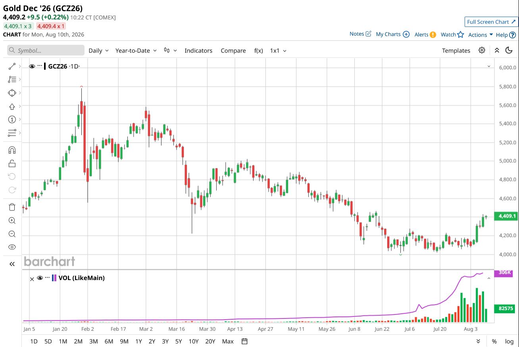This screenshot has height=347, width=519.
Task: Toggle the eye icon in left toolbar
Action: pos(12,247)
